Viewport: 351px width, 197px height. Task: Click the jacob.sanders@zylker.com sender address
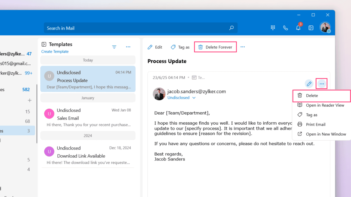coord(197,91)
